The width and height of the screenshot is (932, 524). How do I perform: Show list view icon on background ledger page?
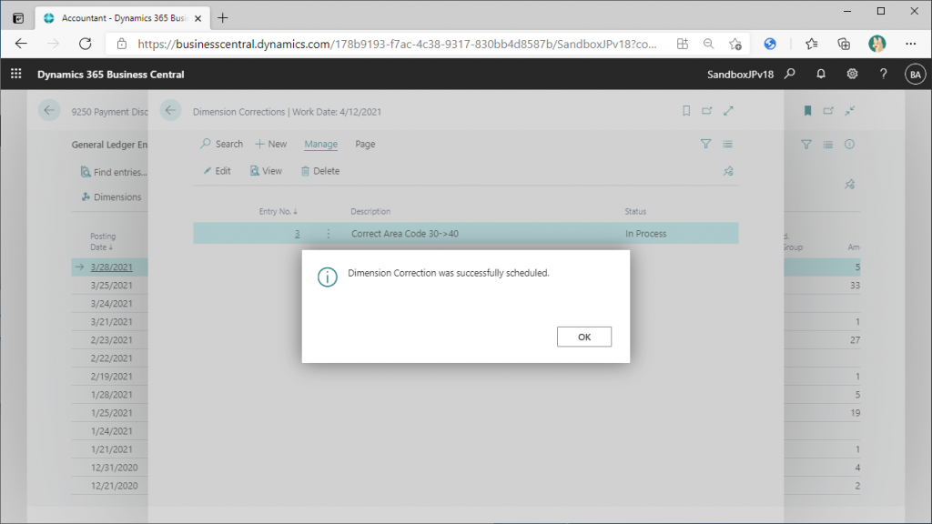828,144
